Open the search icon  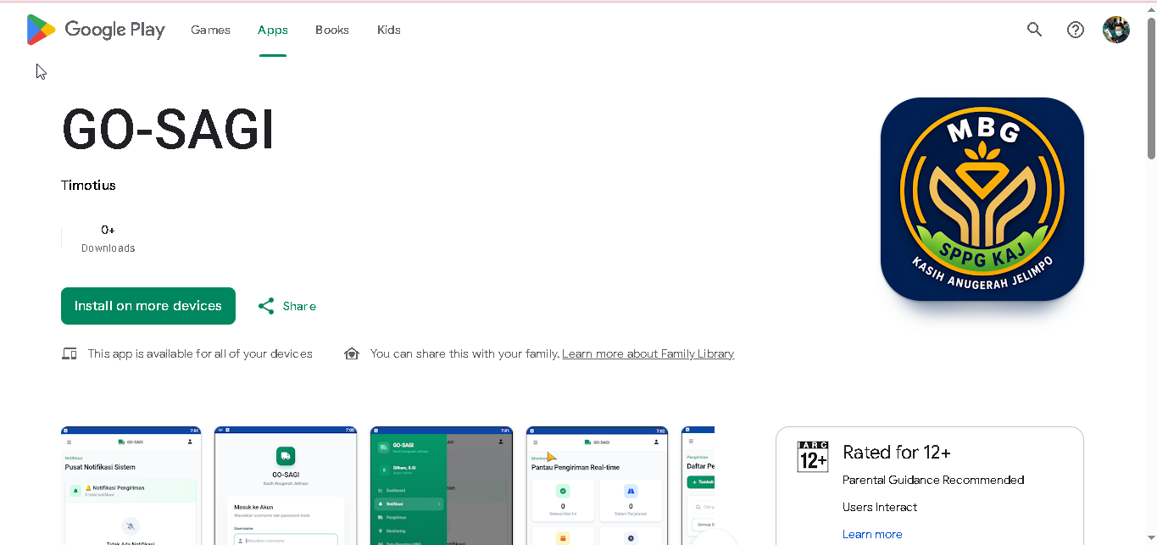(x=1034, y=30)
